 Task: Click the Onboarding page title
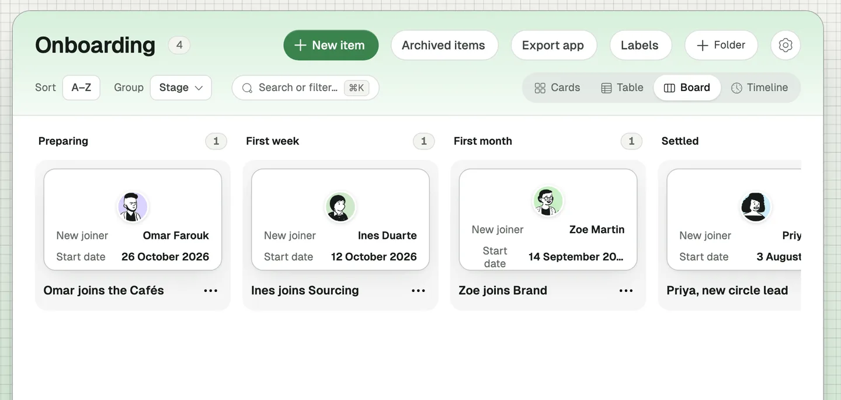pyautogui.click(x=95, y=45)
